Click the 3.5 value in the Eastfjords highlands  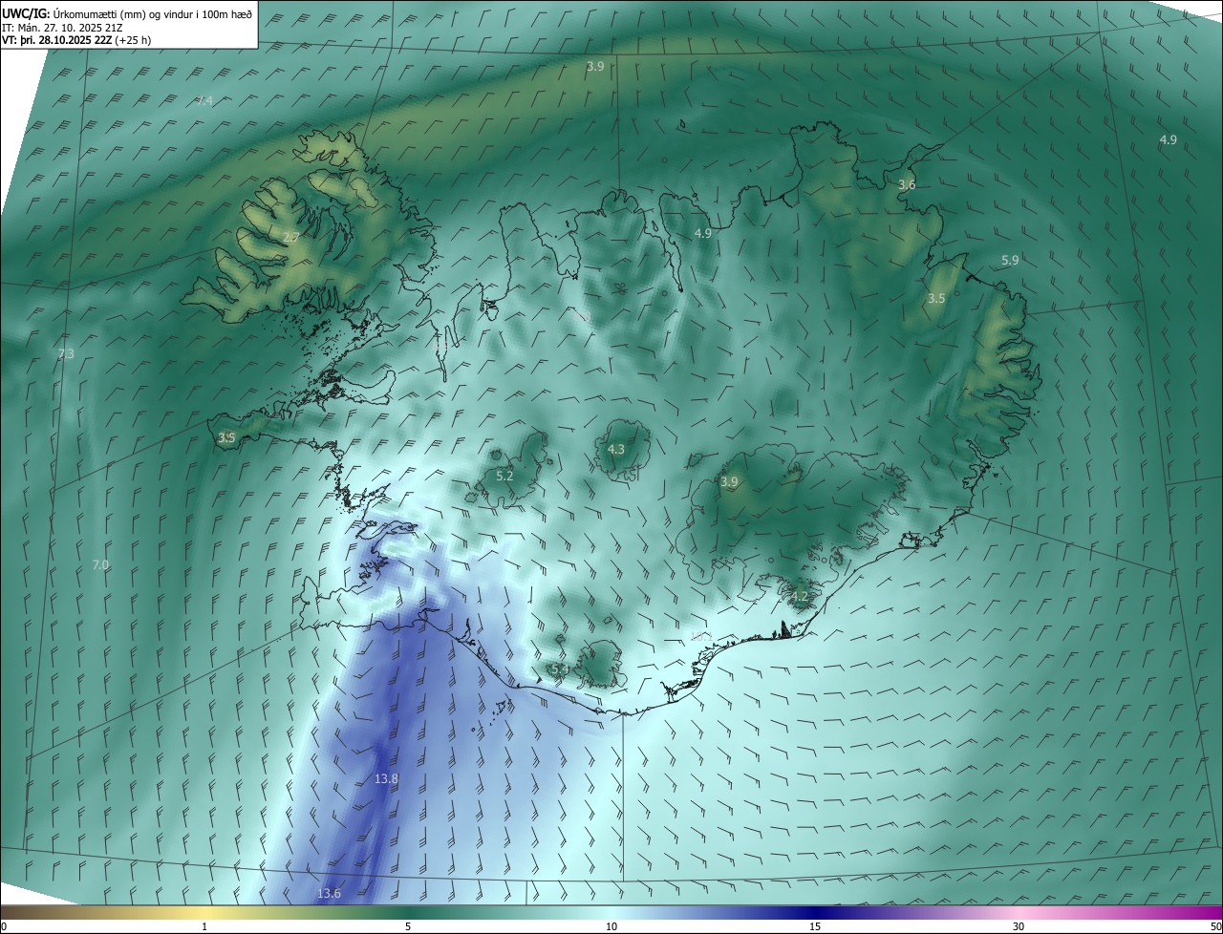click(936, 299)
